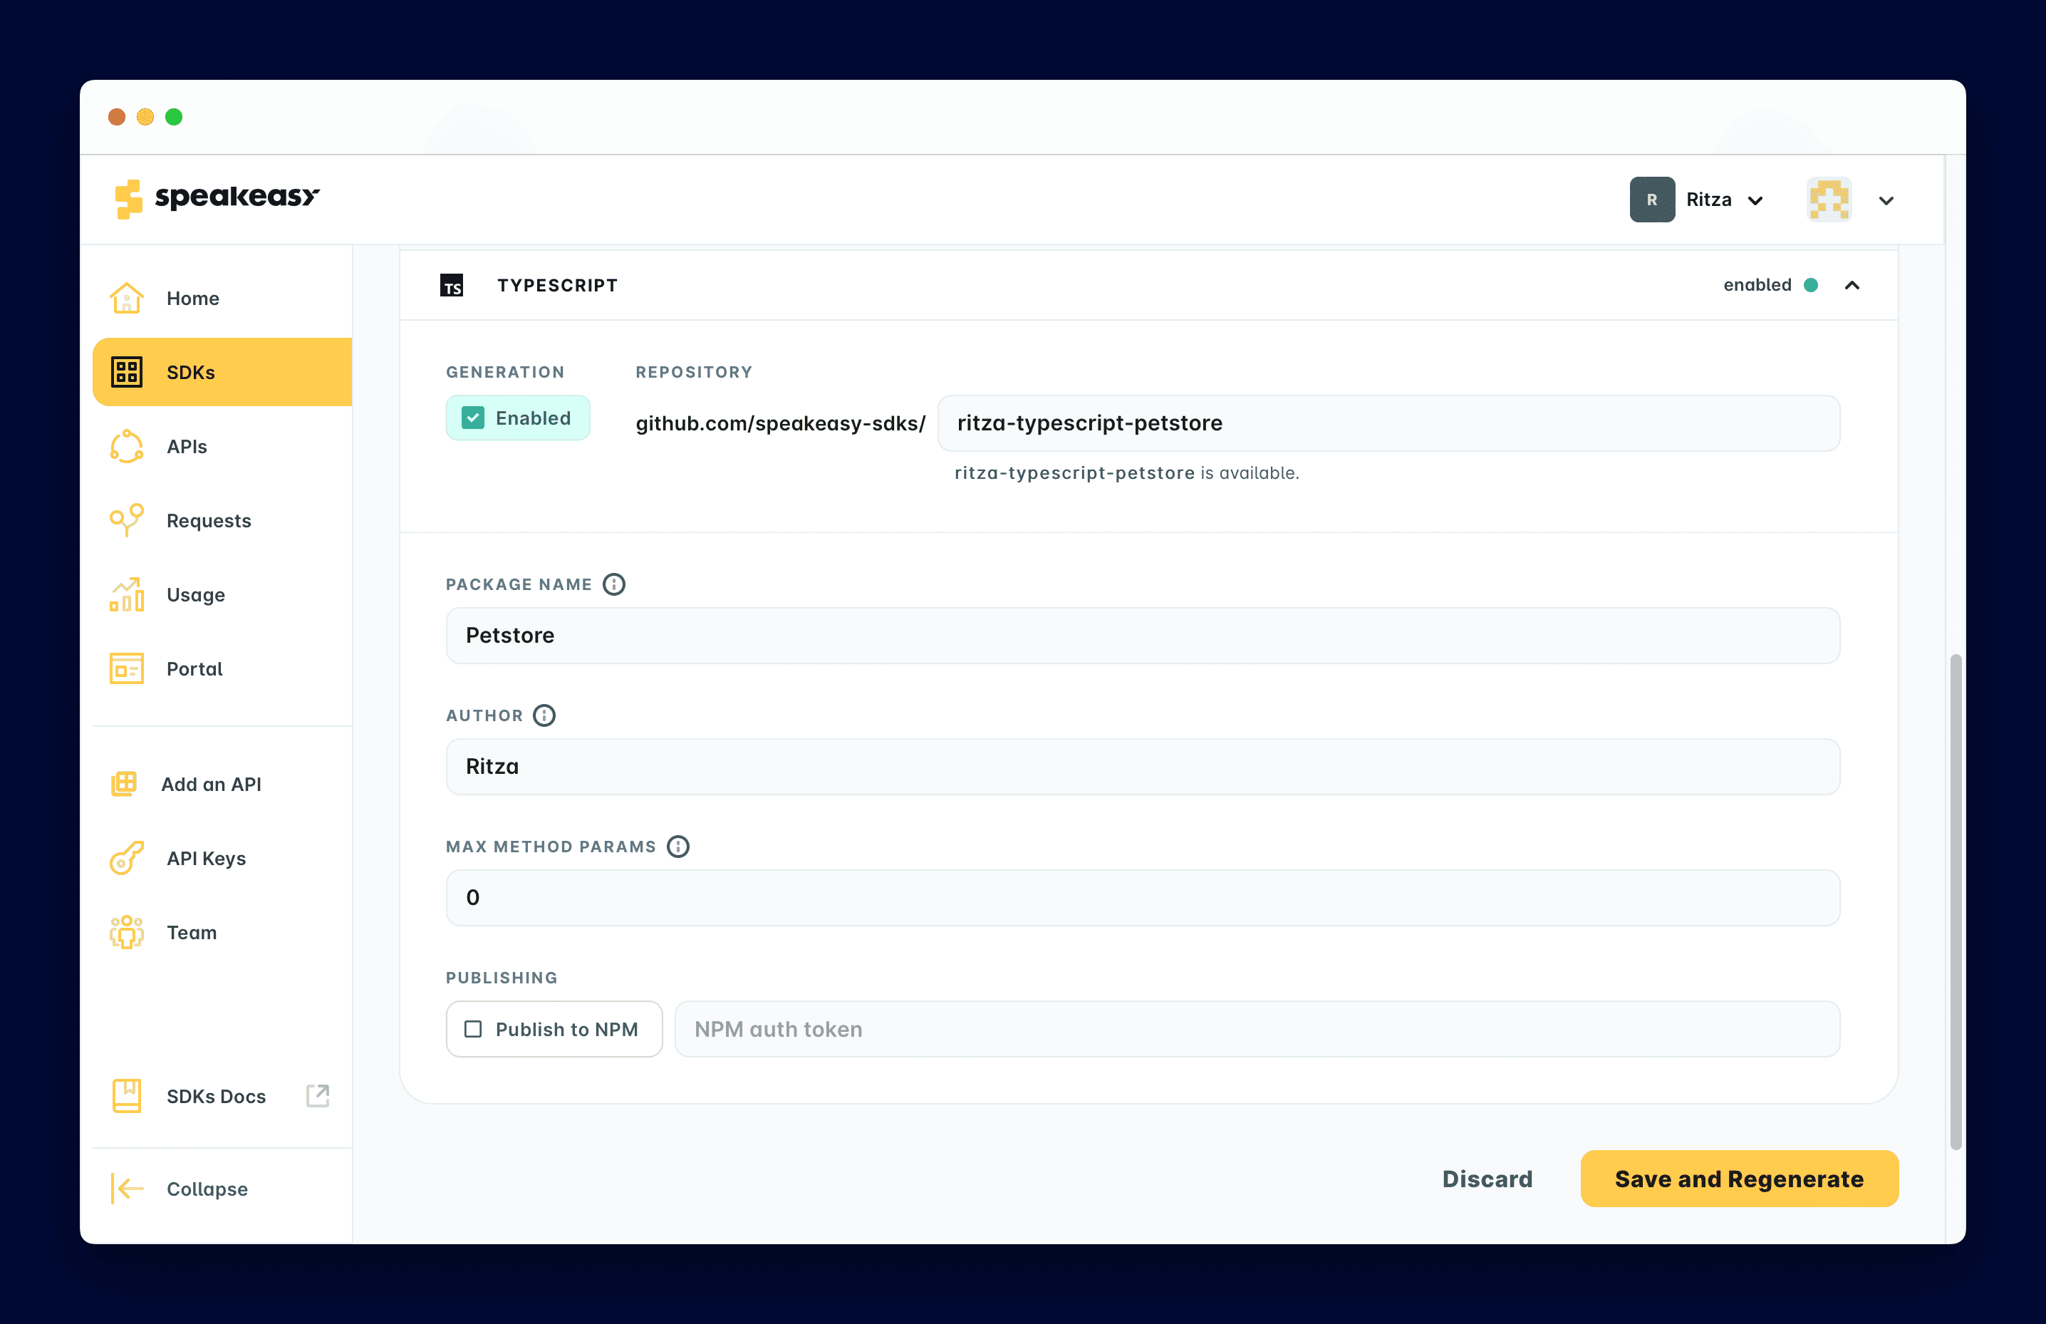Click the Speakeasy logo icon
The width and height of the screenshot is (2046, 1324).
[x=130, y=198]
